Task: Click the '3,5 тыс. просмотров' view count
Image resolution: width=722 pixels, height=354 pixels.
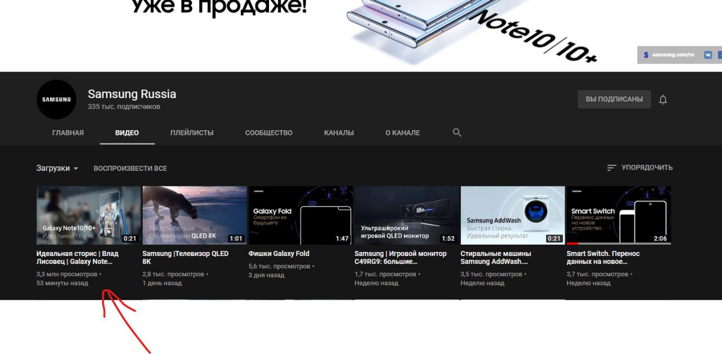Action: [x=491, y=274]
